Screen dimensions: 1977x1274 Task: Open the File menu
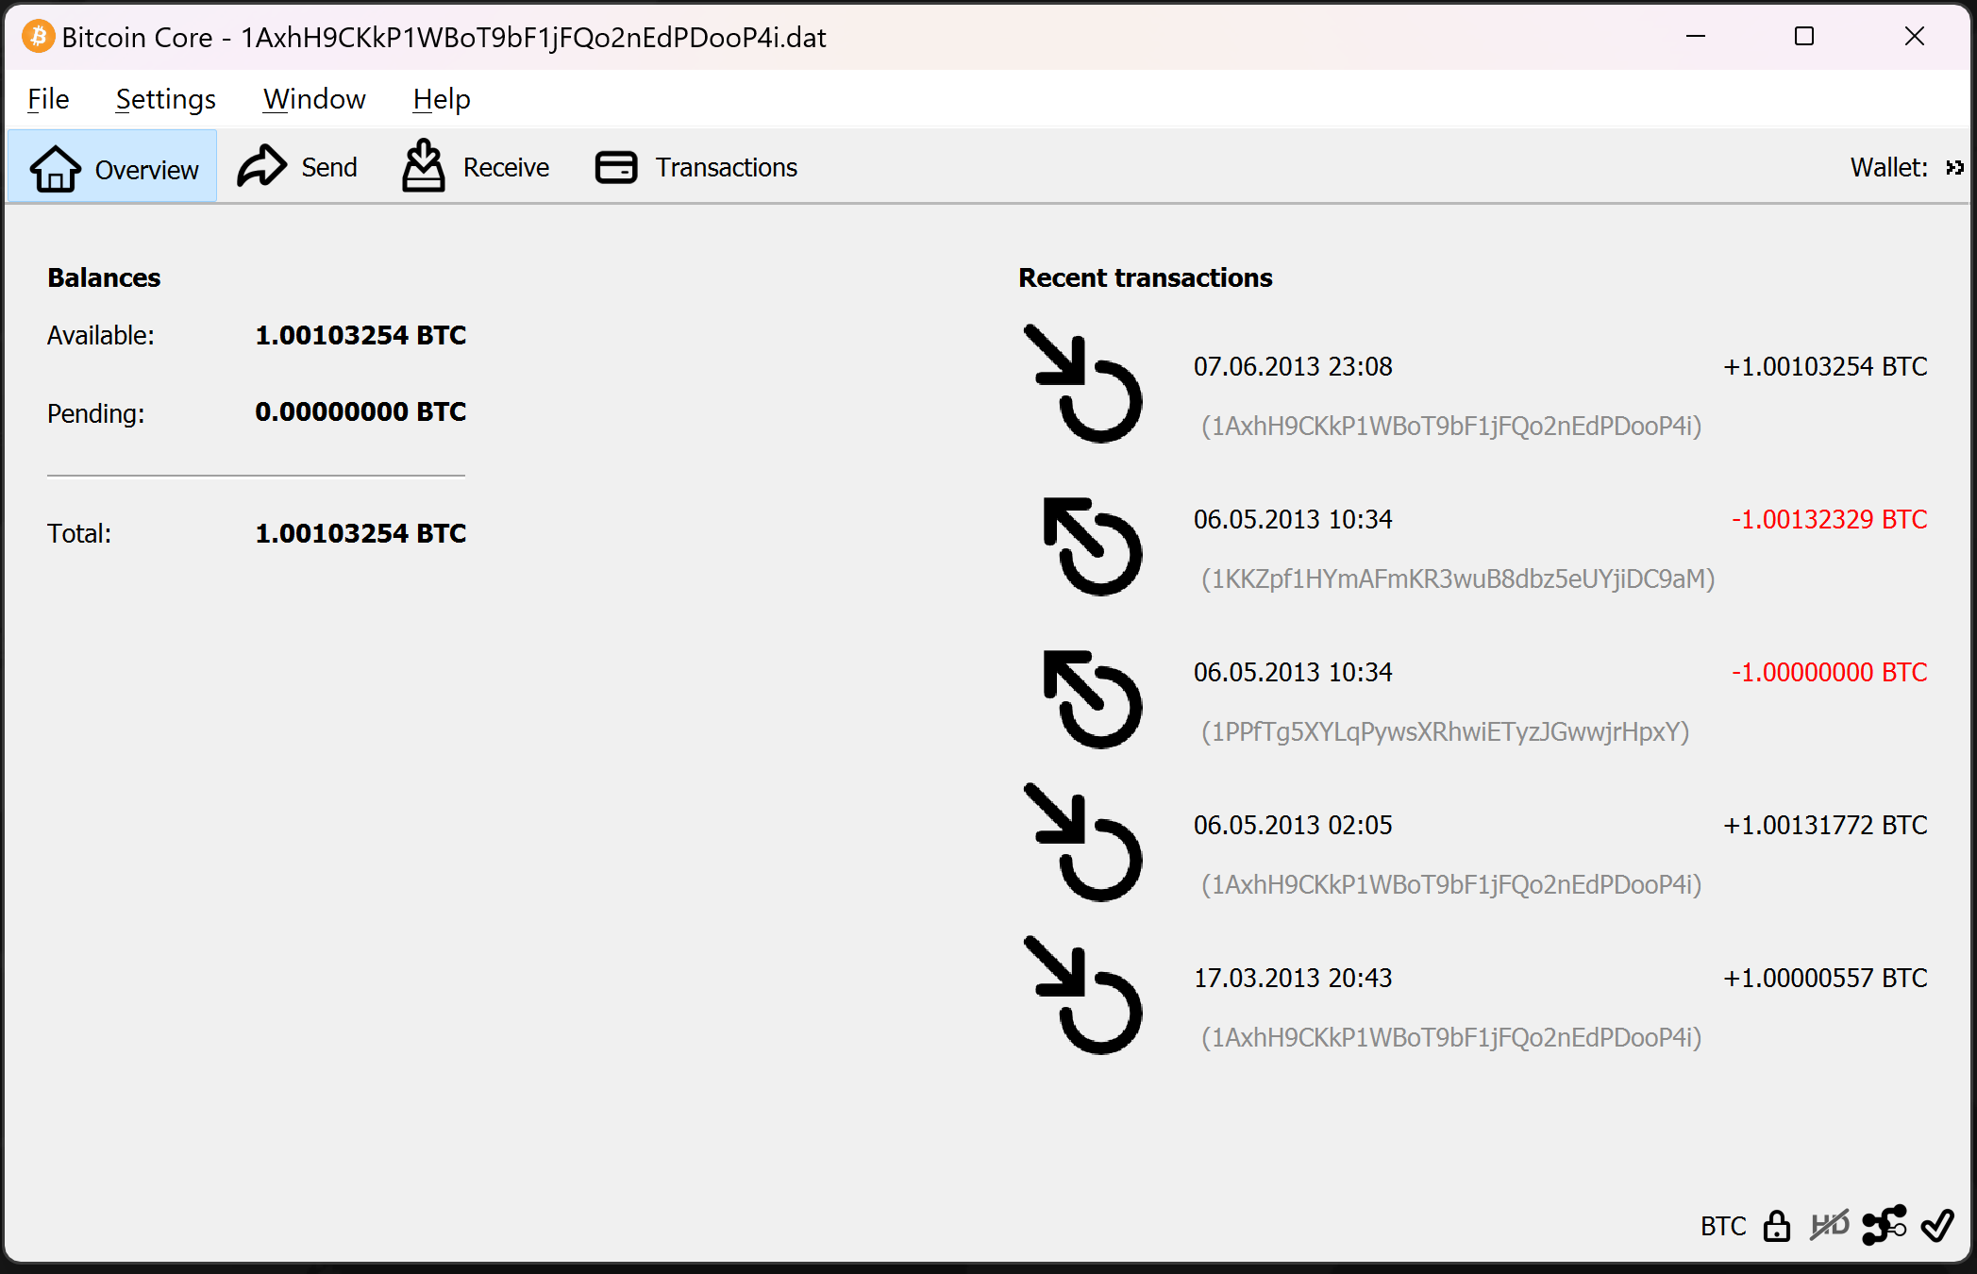[x=48, y=99]
